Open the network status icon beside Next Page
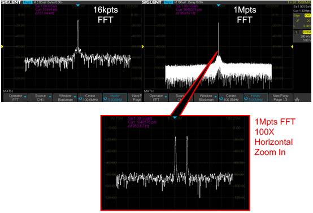The width and height of the screenshot is (313, 213). 297,99
